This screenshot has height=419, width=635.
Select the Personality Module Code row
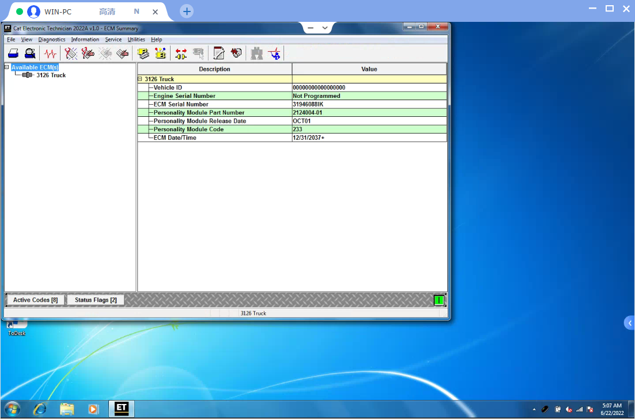click(292, 129)
